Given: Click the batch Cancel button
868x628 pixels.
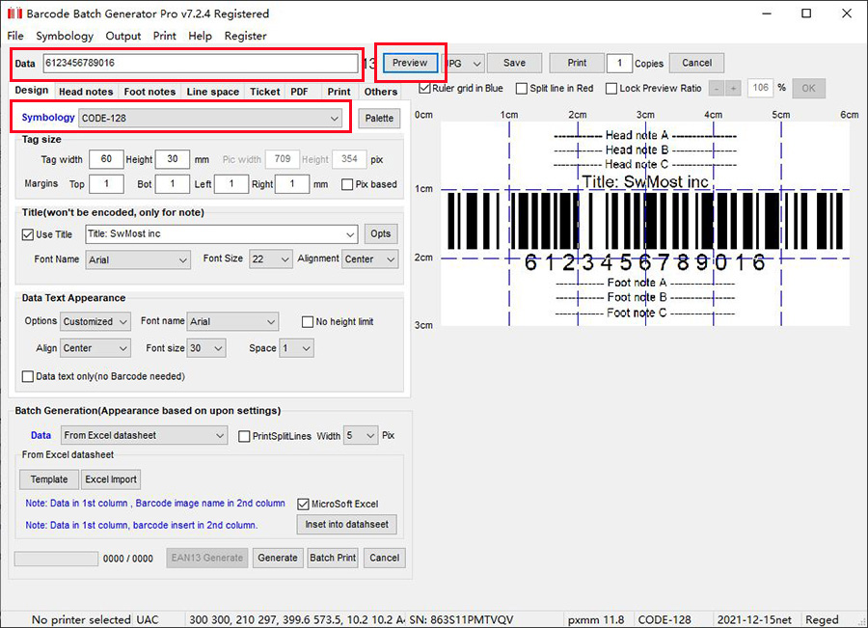Looking at the screenshot, I should point(384,559).
